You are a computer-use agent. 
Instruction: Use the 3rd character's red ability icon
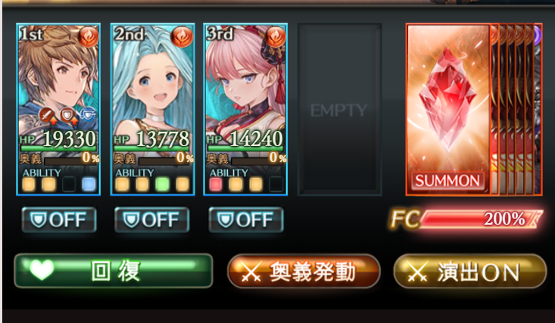pos(216,185)
